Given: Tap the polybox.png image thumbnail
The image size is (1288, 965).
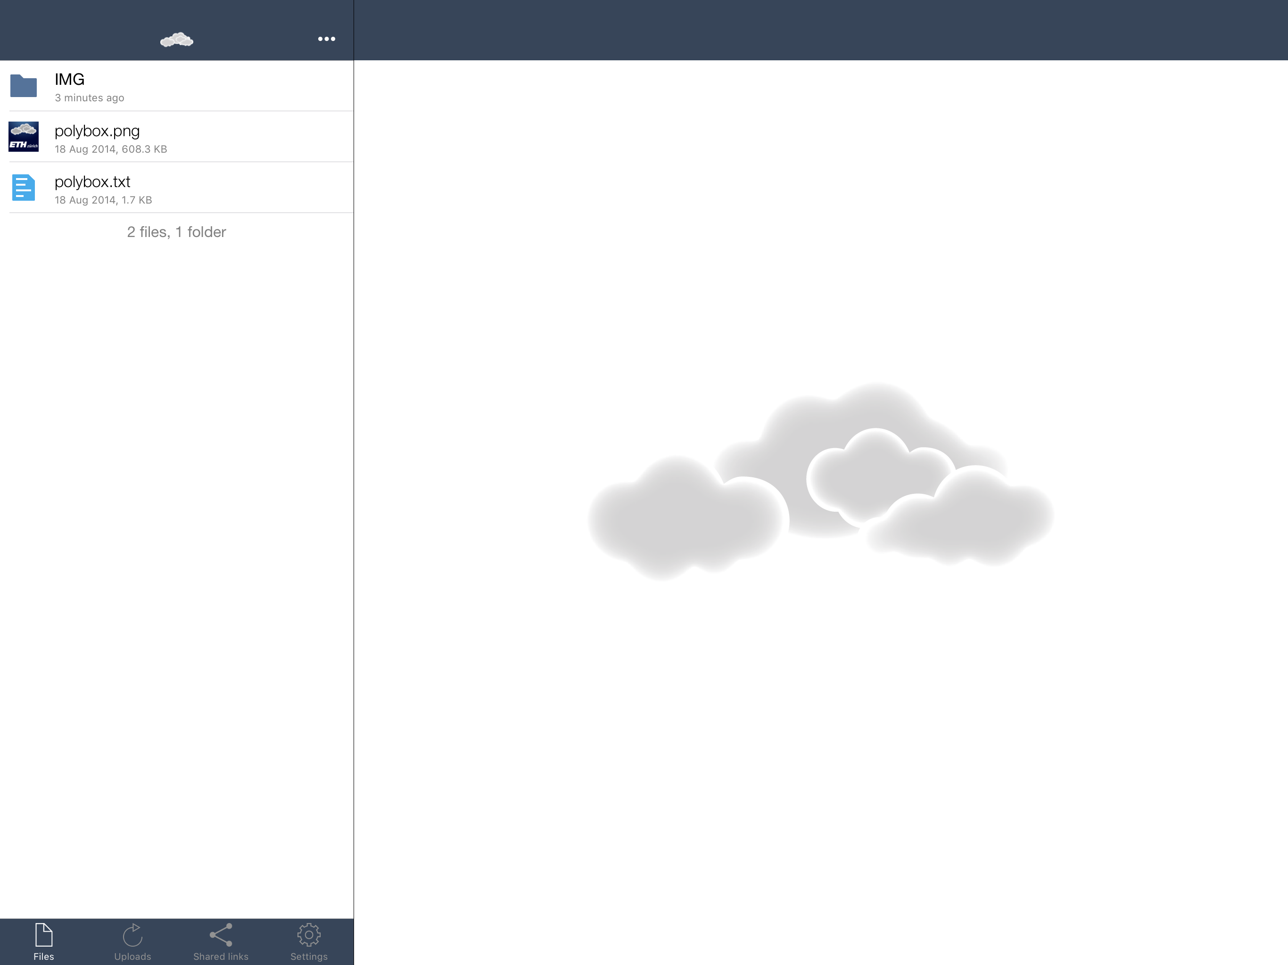Looking at the screenshot, I should [x=23, y=137].
